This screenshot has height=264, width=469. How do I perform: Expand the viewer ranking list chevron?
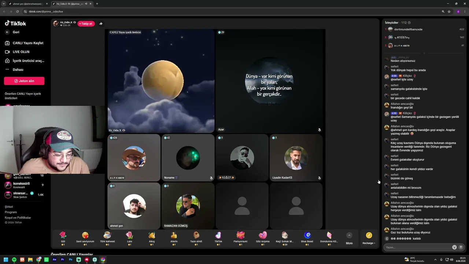(424, 53)
